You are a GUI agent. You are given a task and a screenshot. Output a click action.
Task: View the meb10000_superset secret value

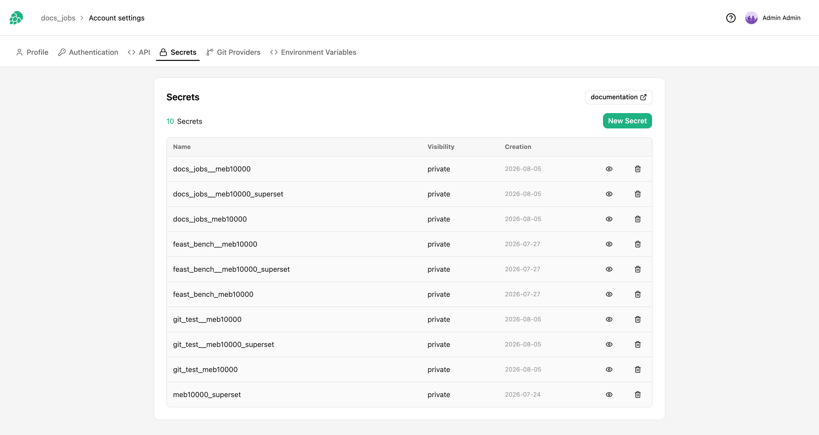(609, 395)
